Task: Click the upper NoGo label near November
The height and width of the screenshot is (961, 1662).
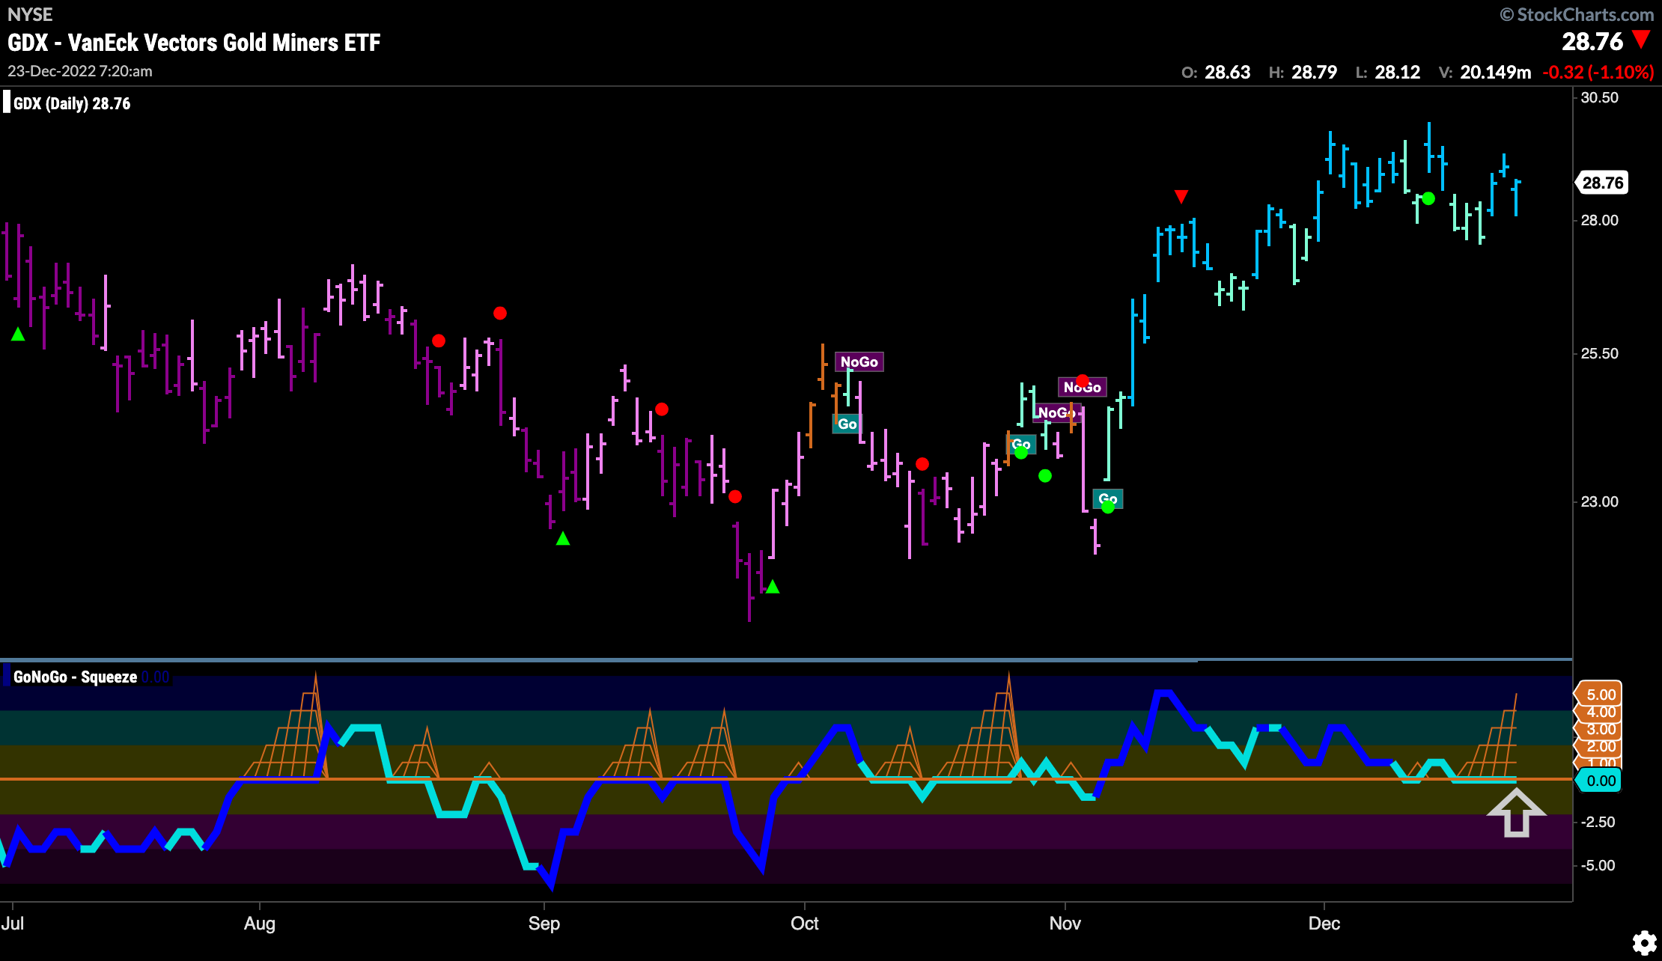Action: 1082,386
